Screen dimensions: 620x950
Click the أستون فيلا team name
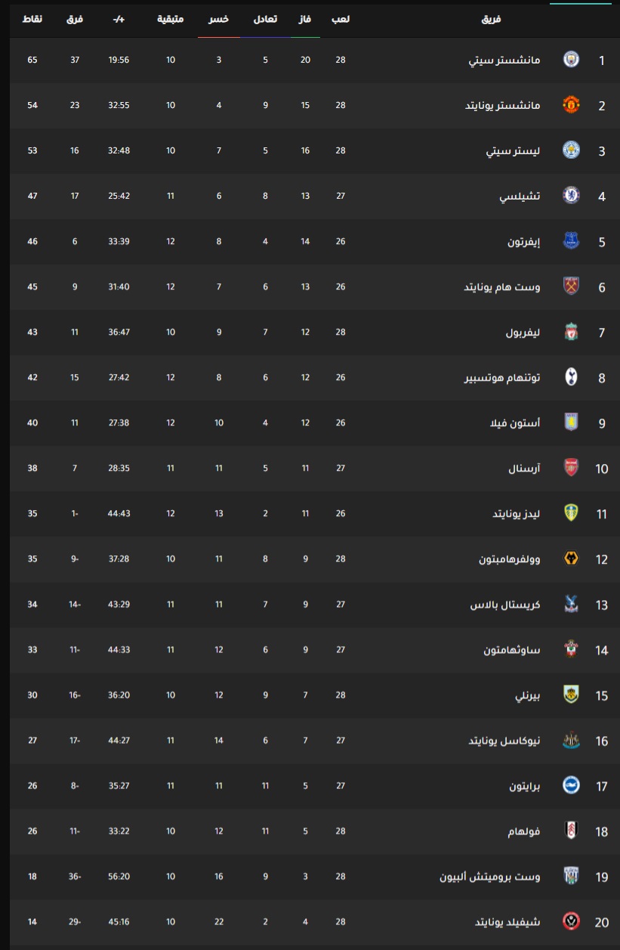click(x=516, y=422)
